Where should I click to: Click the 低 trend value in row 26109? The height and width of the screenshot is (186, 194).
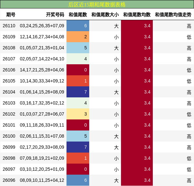pyautogui.click(x=189, y=37)
